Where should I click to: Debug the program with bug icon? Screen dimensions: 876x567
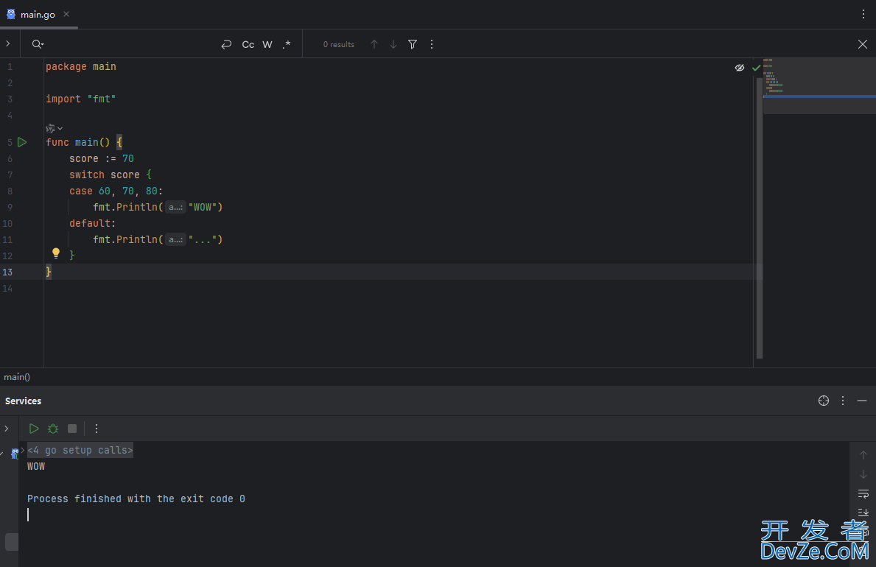[x=53, y=429]
